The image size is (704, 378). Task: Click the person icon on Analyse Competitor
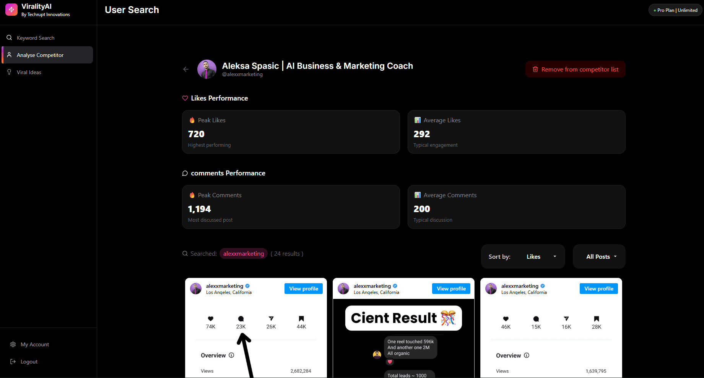point(10,55)
